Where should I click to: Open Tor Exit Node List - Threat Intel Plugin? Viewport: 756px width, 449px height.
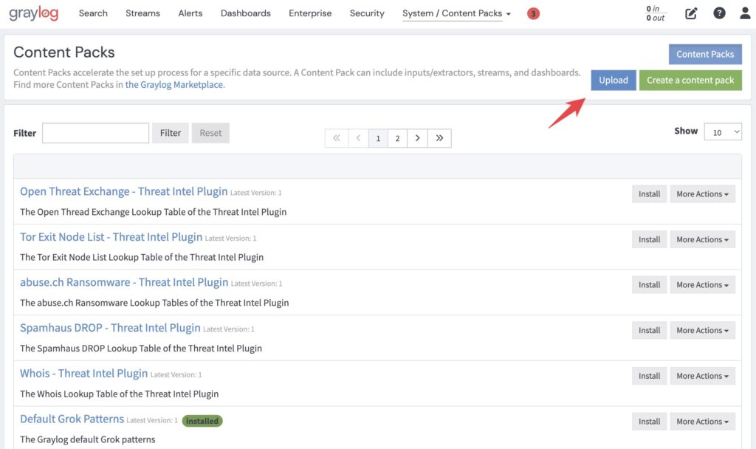[111, 237]
